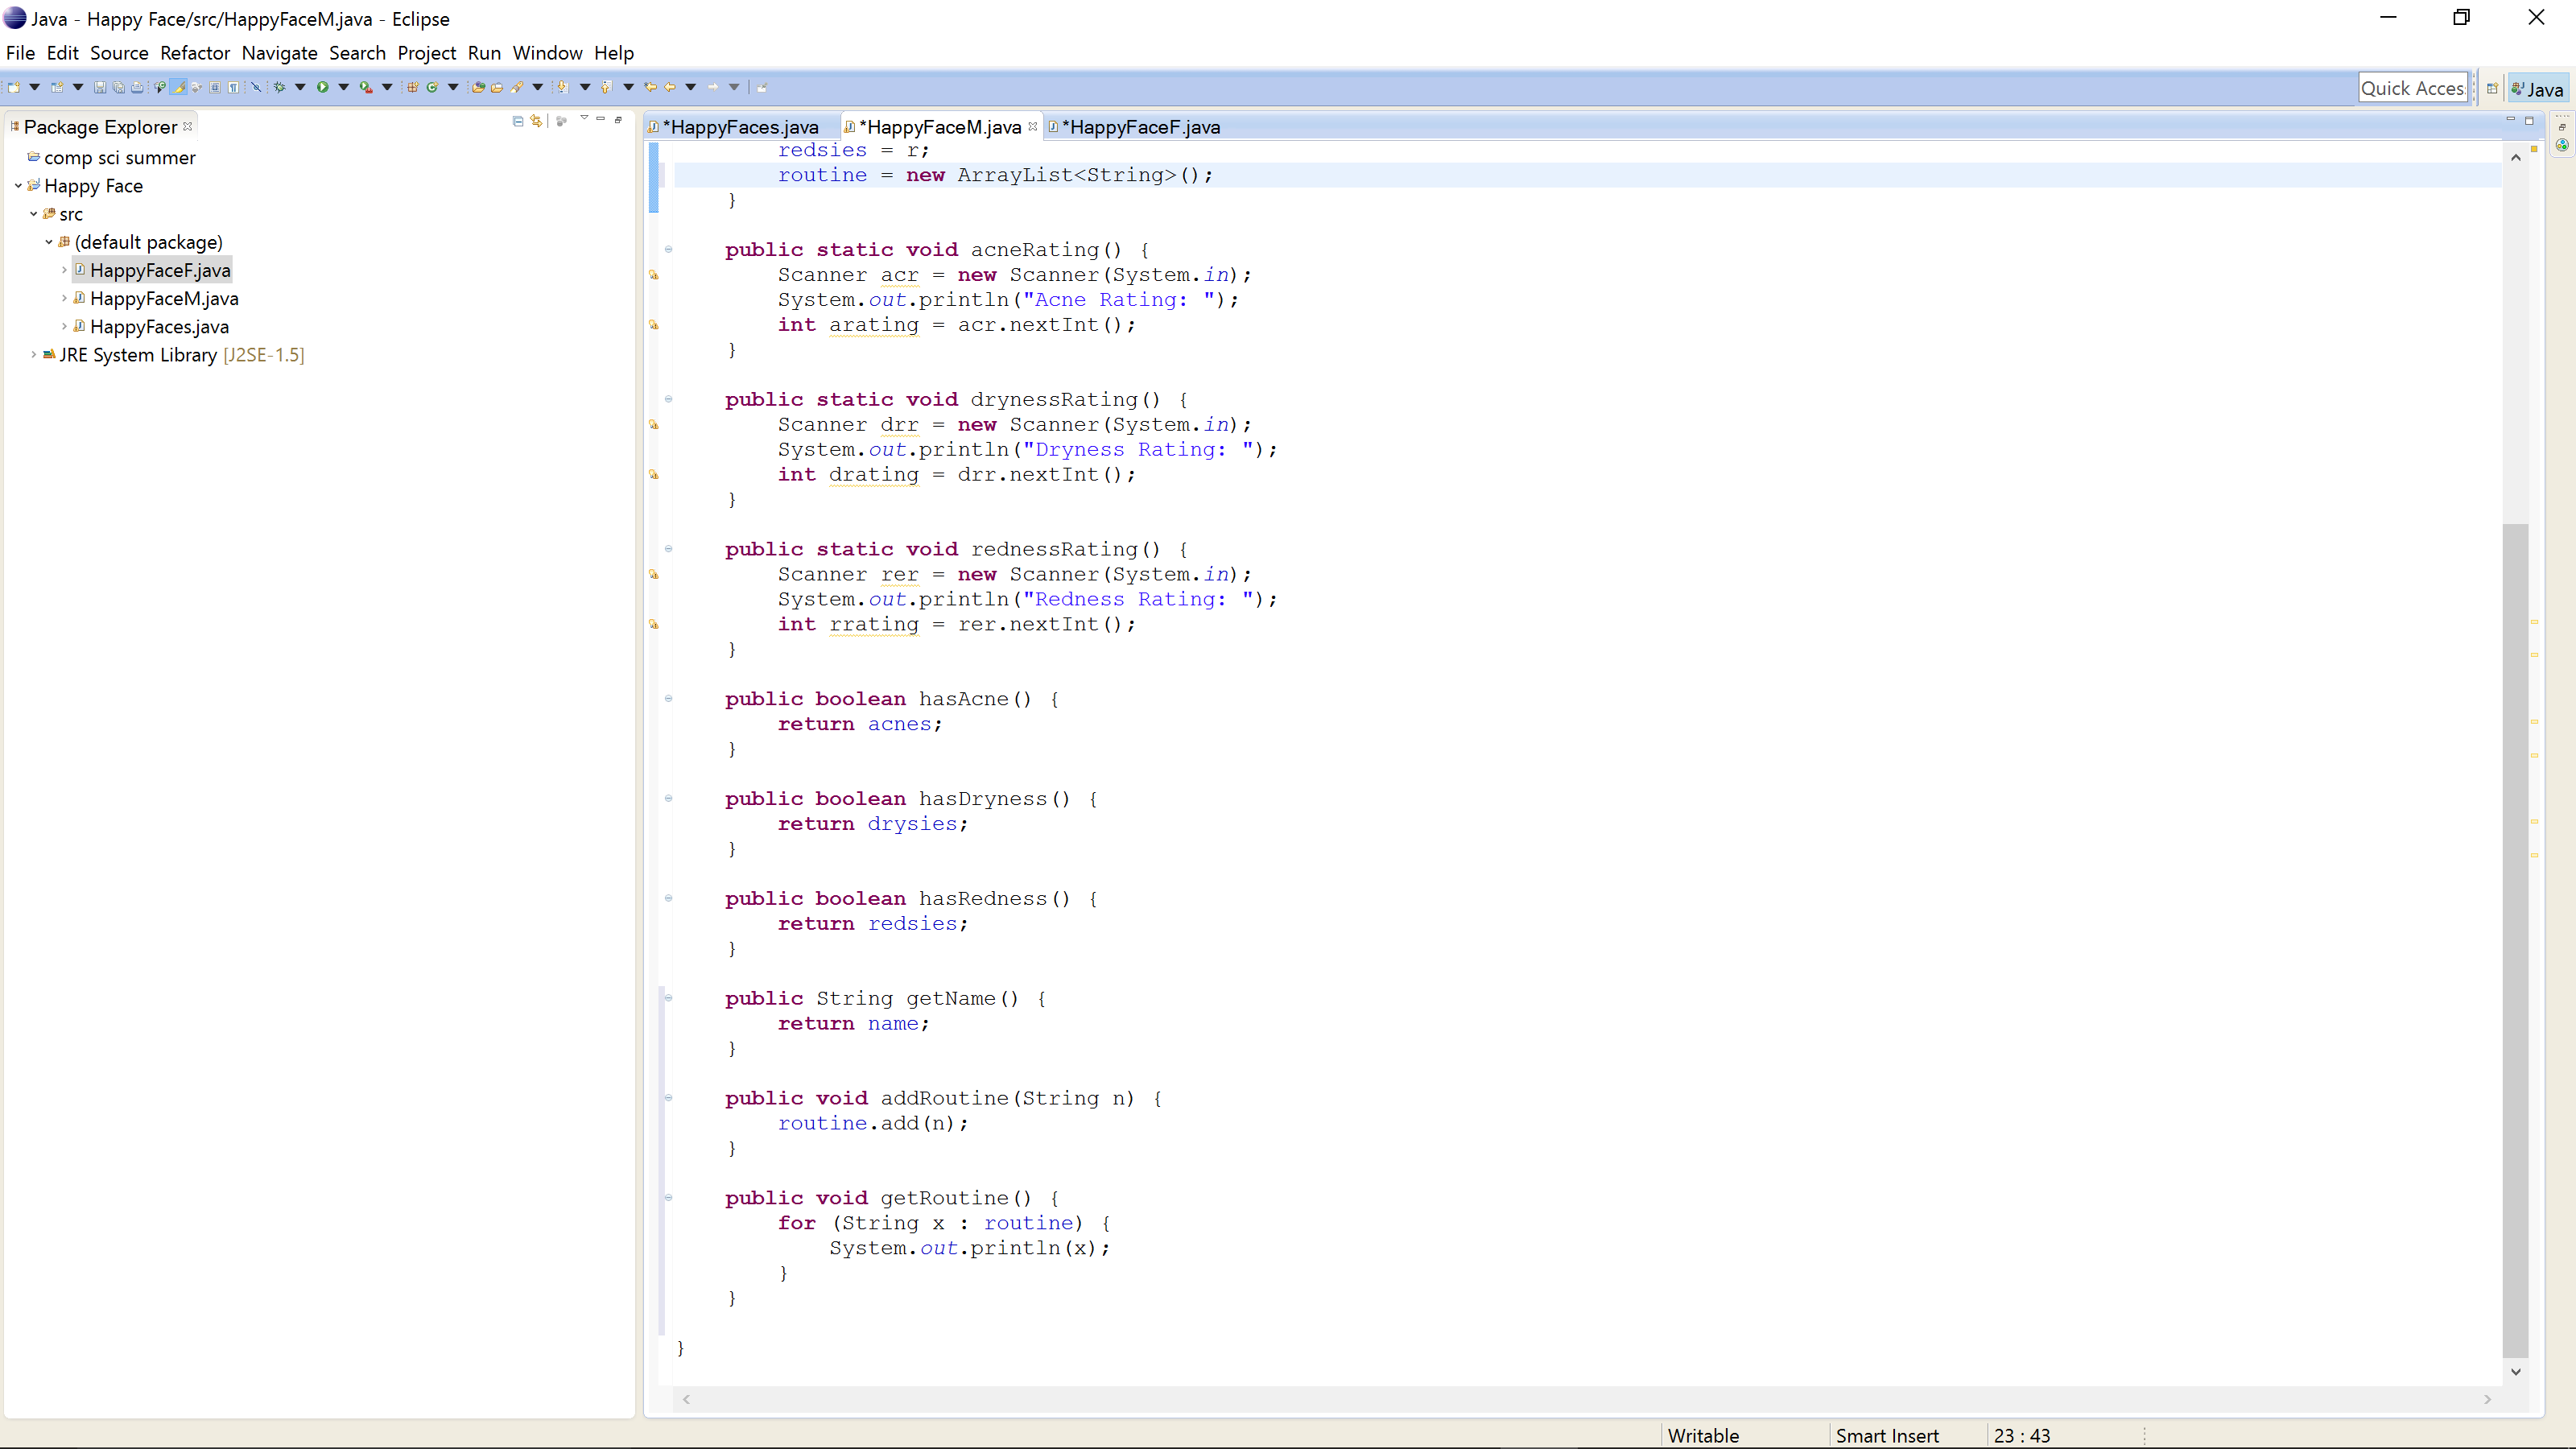Expand JRE System Library node
The image size is (2576, 1449).
point(33,355)
